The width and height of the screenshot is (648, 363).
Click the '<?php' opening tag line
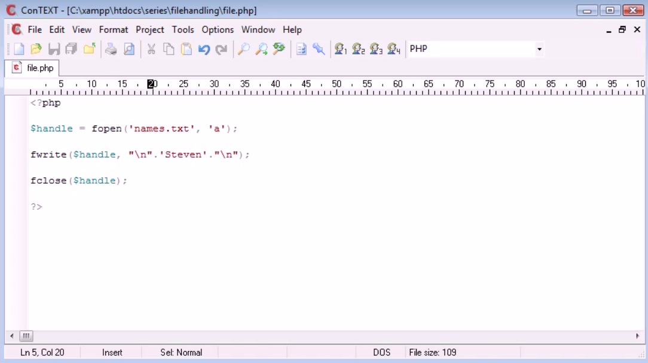[45, 103]
